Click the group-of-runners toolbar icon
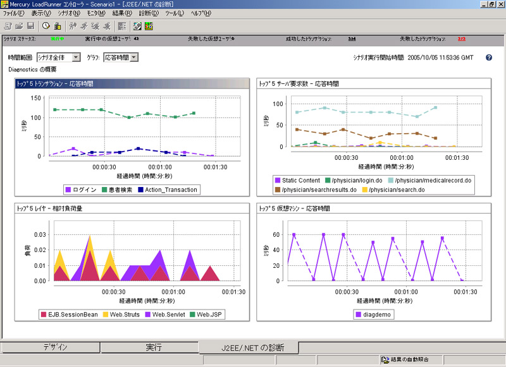The height and width of the screenshot is (367, 506). click(96, 26)
